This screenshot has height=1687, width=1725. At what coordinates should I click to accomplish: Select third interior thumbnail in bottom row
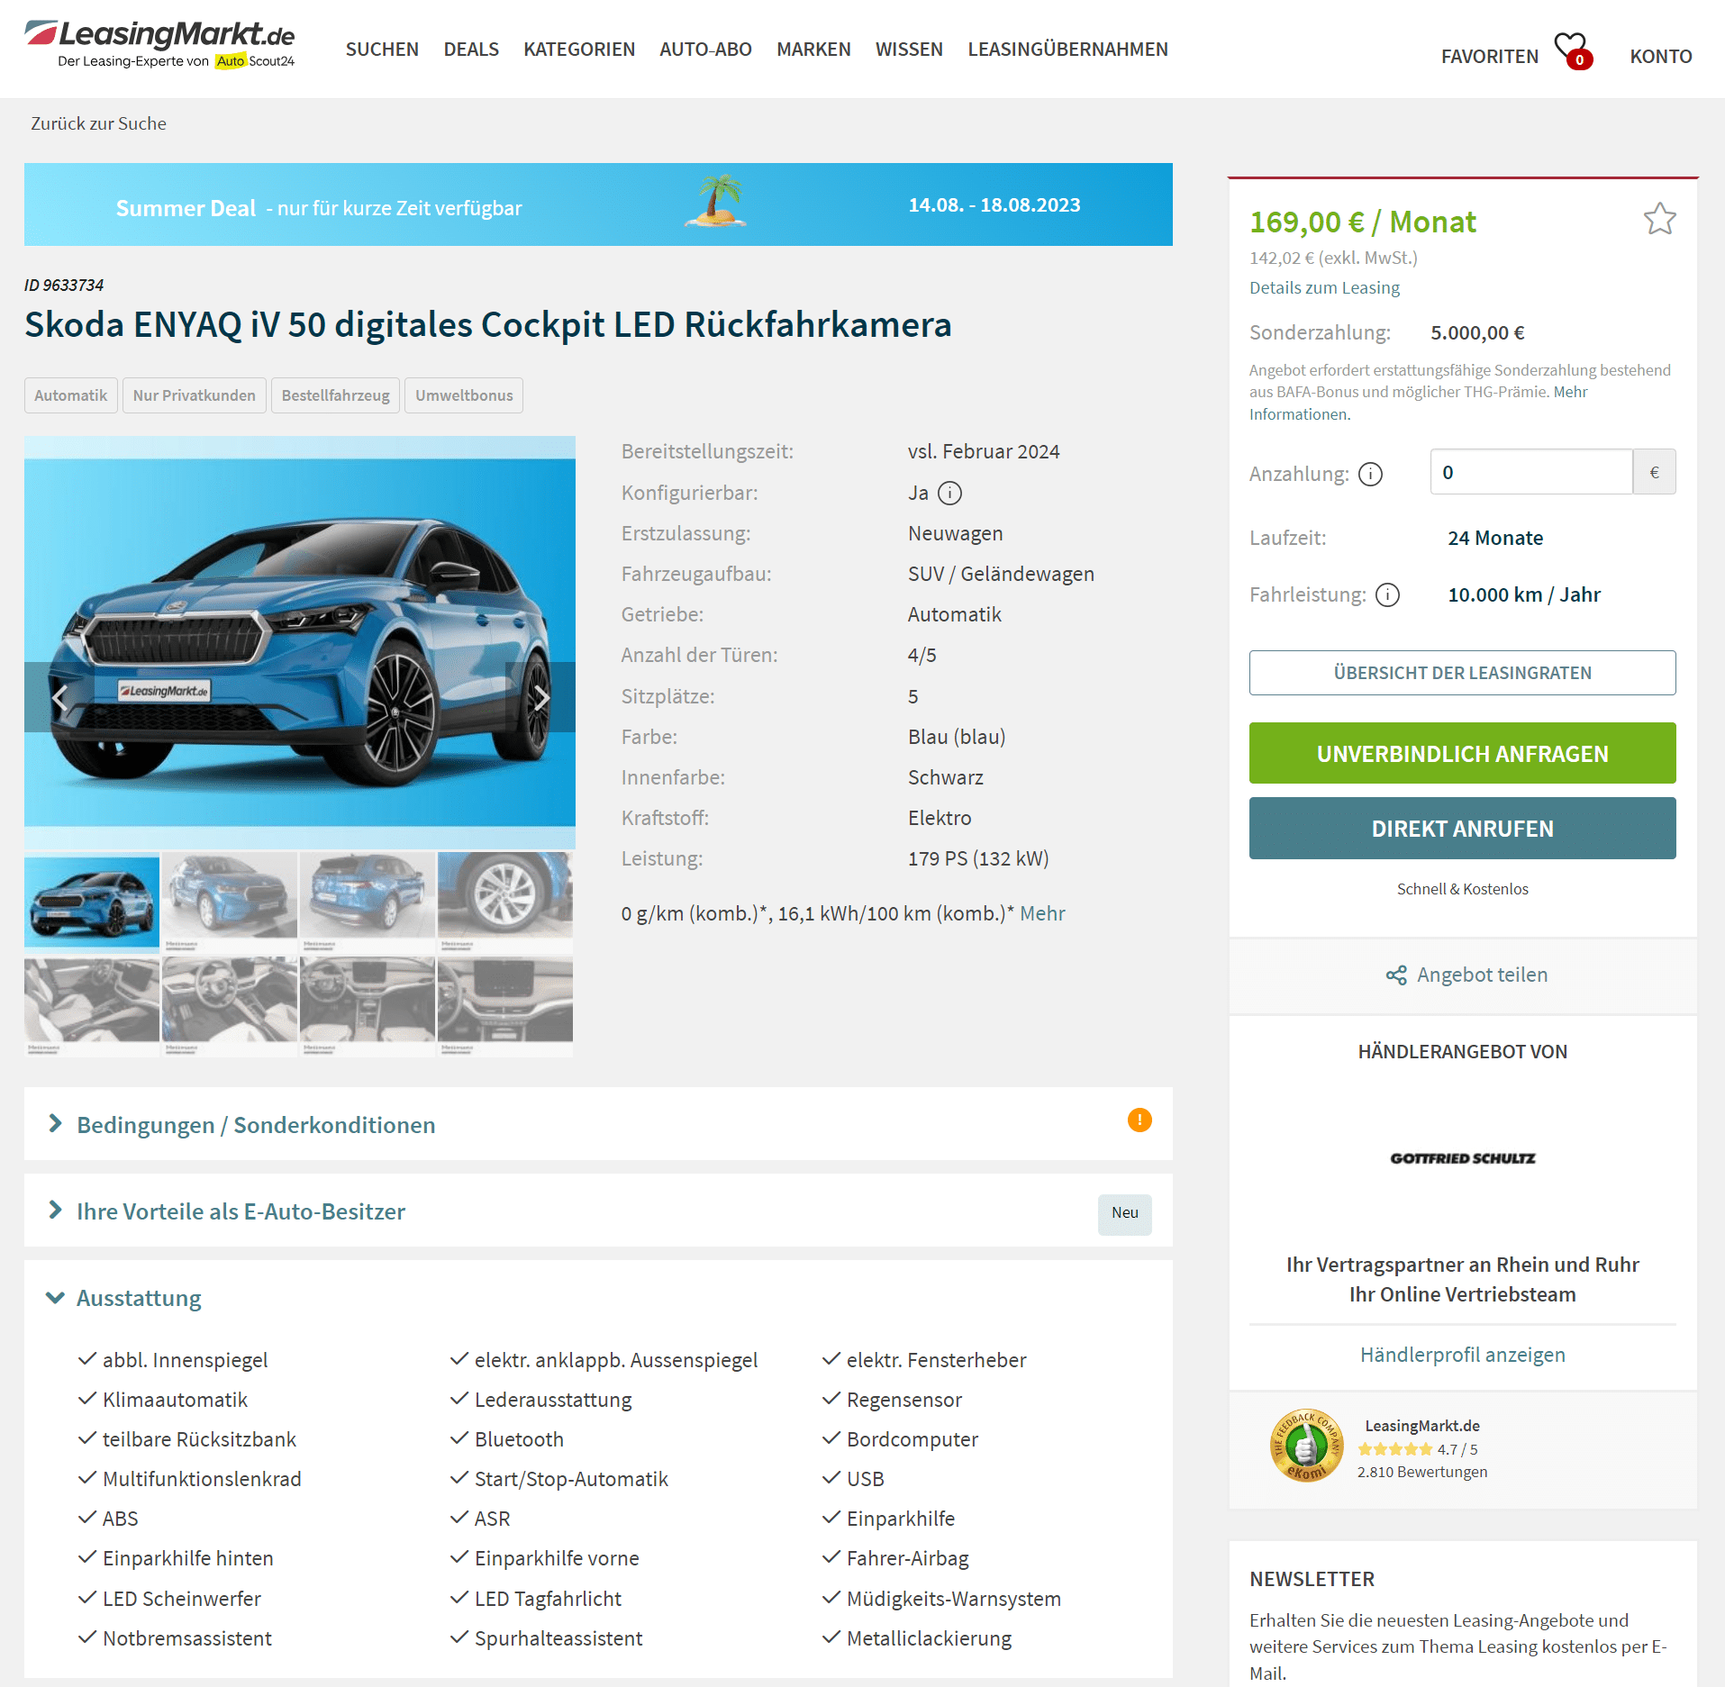[368, 1006]
